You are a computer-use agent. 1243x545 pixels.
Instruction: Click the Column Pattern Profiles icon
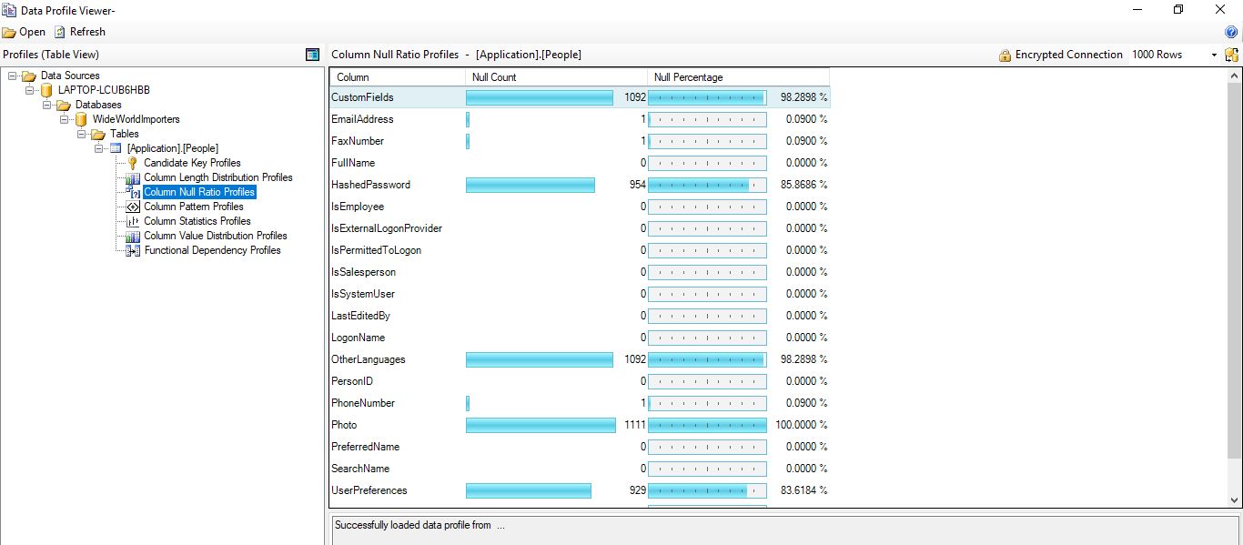[x=133, y=207]
